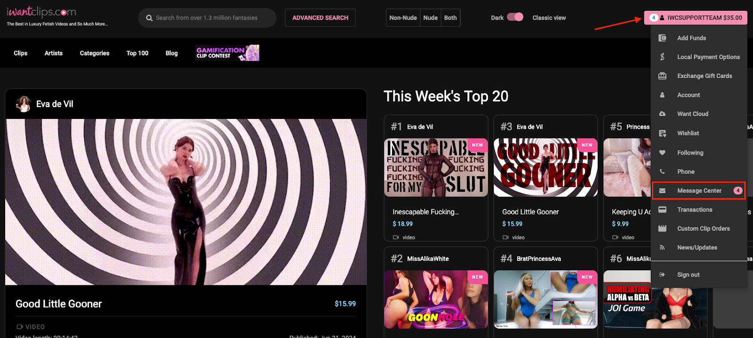The width and height of the screenshot is (753, 338).
Task: Click the Following heart icon
Action: pos(662,153)
